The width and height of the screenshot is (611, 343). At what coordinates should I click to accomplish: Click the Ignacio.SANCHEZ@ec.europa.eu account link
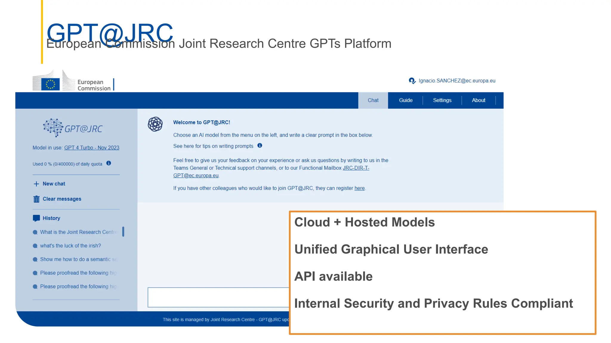[457, 81]
